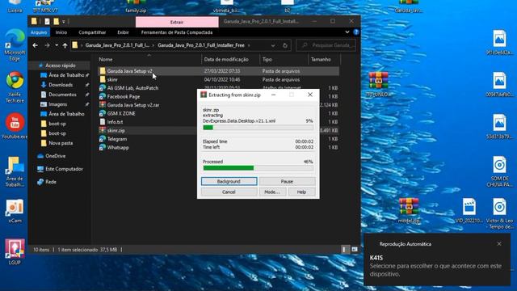Select Victor & Leo audio file on desktop
517x291 pixels.
coord(499,213)
